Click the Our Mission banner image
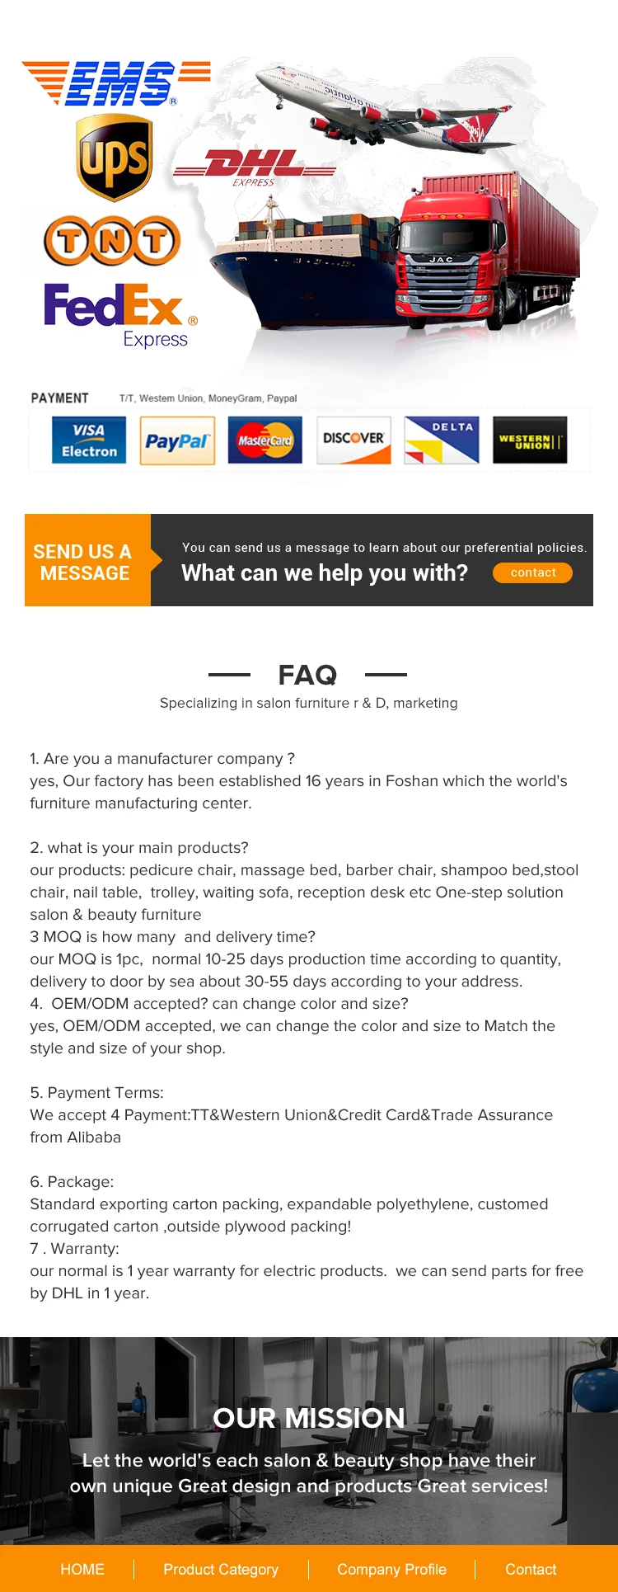The height and width of the screenshot is (1592, 618). coord(309,1440)
